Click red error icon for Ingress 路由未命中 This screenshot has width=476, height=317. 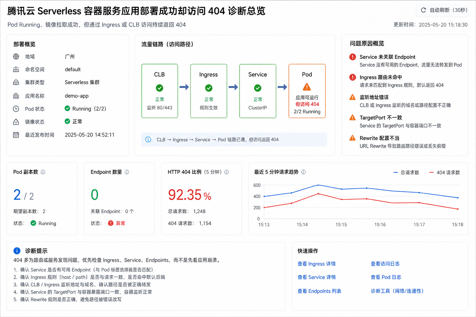[x=353, y=77]
